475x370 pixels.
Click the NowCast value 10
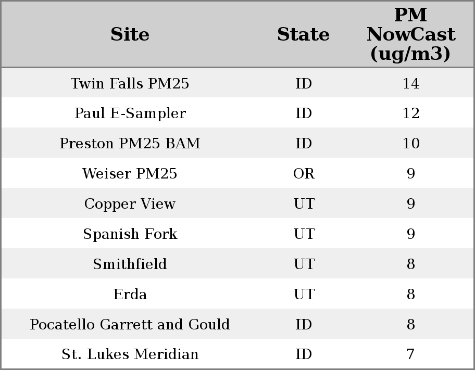click(x=410, y=144)
